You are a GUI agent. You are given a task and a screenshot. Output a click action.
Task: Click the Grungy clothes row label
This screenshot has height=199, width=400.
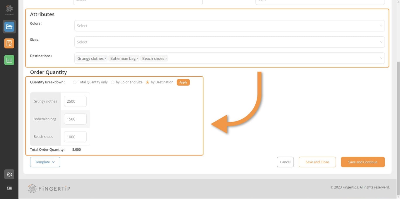[45, 101]
